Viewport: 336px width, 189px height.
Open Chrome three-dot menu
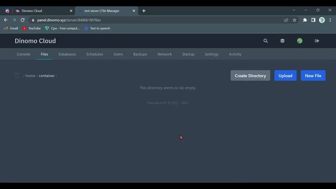(x=330, y=20)
